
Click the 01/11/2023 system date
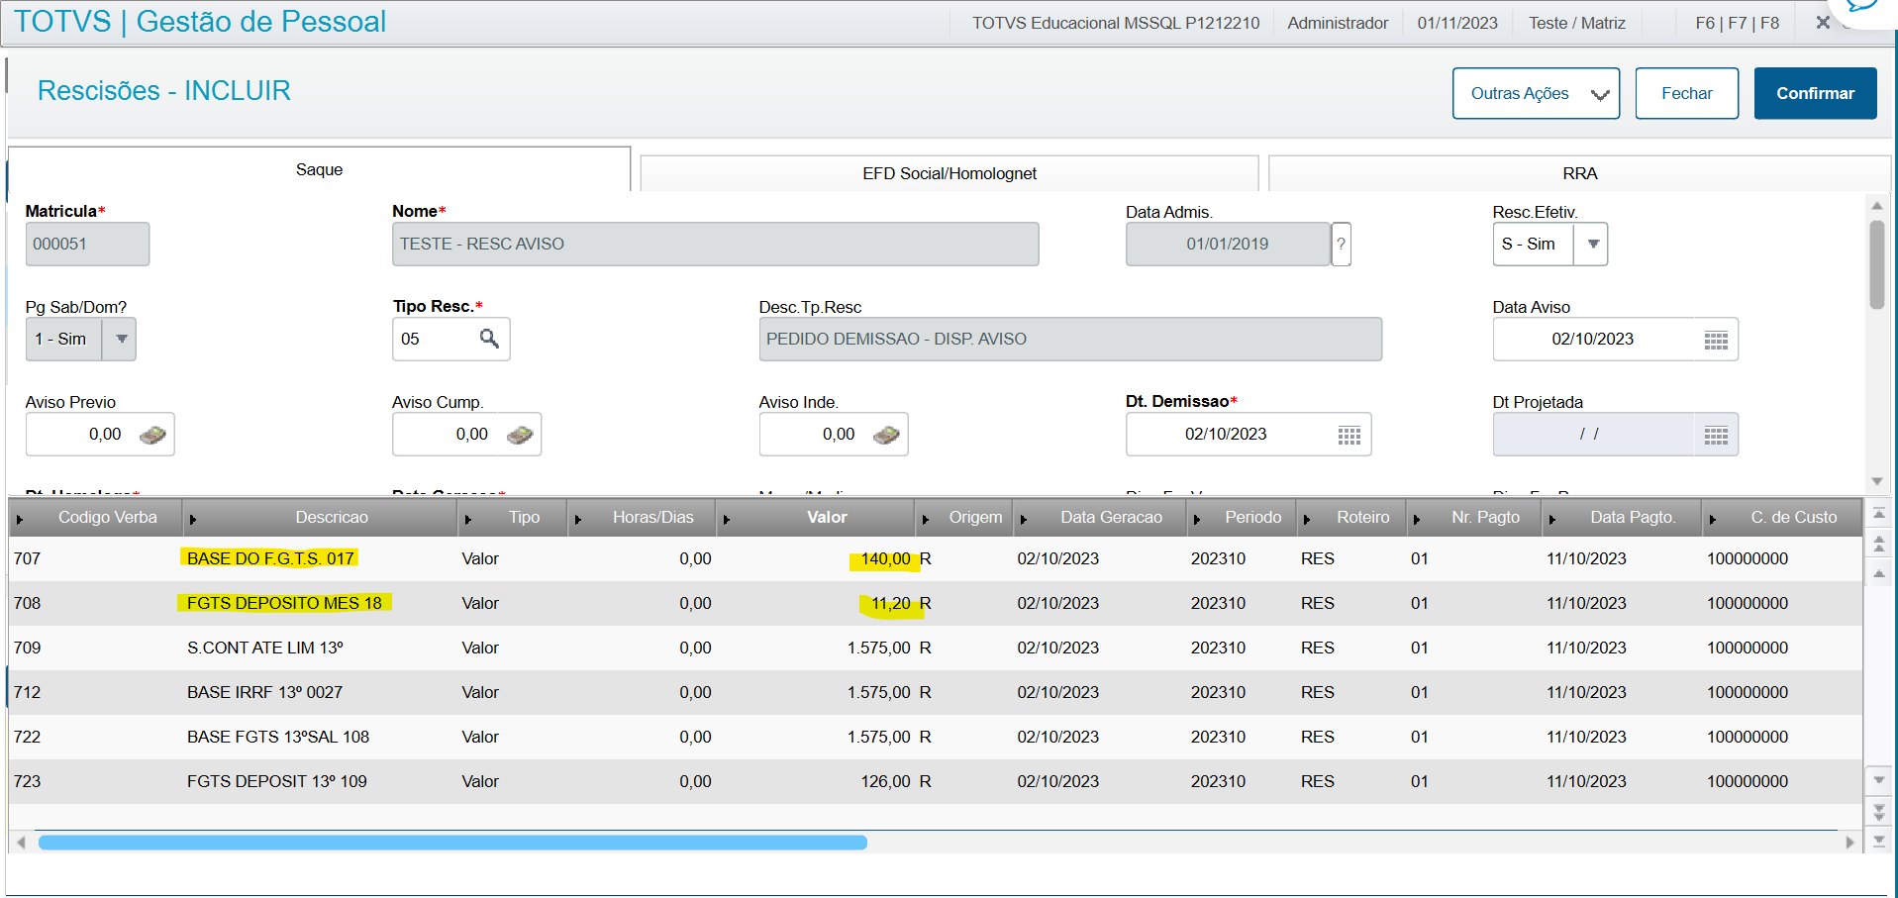coord(1456,23)
